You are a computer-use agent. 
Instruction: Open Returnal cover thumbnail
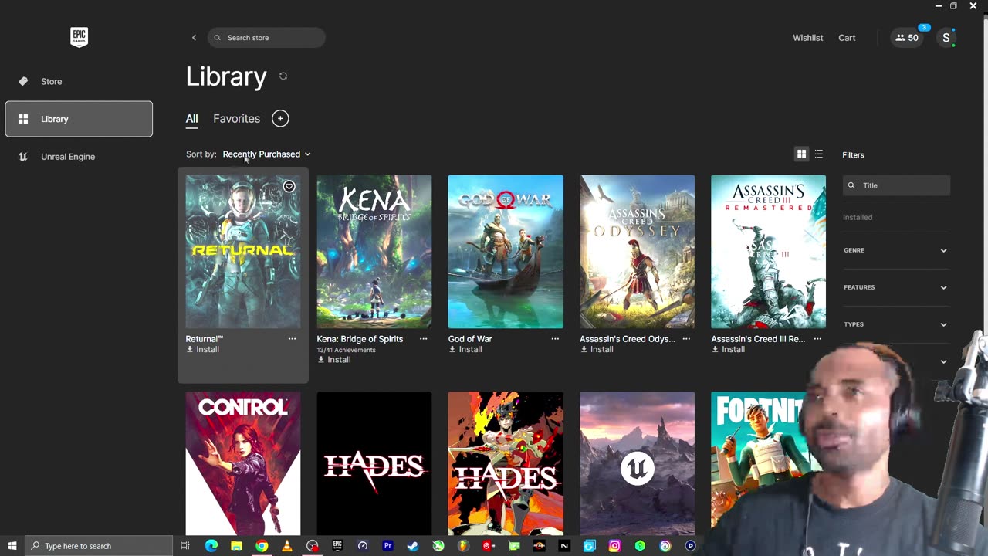pyautogui.click(x=243, y=252)
